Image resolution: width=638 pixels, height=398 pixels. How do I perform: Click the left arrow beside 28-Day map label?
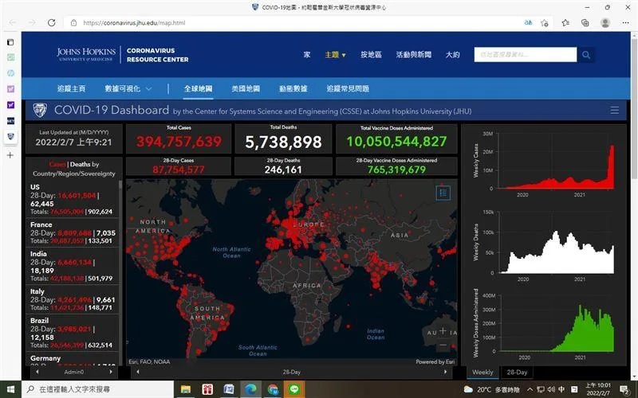click(138, 372)
